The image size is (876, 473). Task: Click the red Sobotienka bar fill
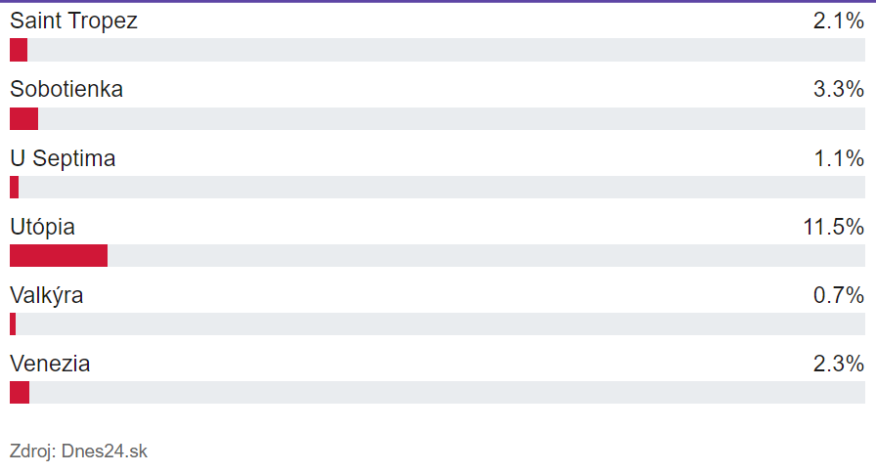(x=23, y=119)
